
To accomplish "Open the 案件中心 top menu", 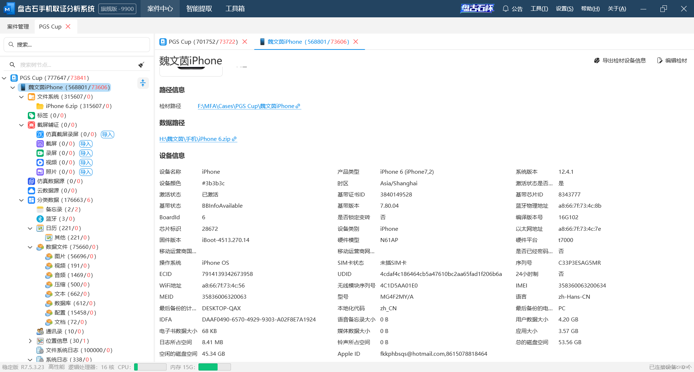I will tap(160, 9).
